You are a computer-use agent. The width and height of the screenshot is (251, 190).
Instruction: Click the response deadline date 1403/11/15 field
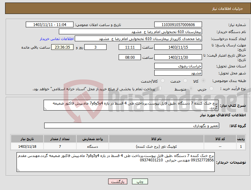178,47
